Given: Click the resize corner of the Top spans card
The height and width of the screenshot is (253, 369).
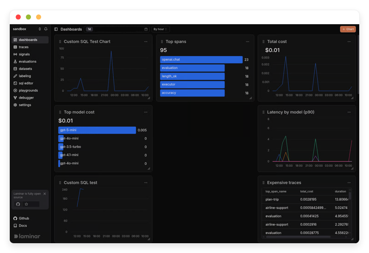Looking at the screenshot, I should coord(251,98).
